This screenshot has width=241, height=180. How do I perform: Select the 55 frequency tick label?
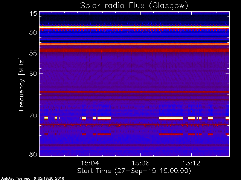tap(33, 53)
